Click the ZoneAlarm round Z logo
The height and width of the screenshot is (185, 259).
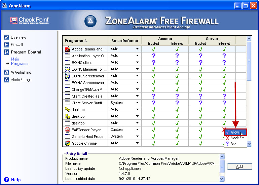point(90,21)
